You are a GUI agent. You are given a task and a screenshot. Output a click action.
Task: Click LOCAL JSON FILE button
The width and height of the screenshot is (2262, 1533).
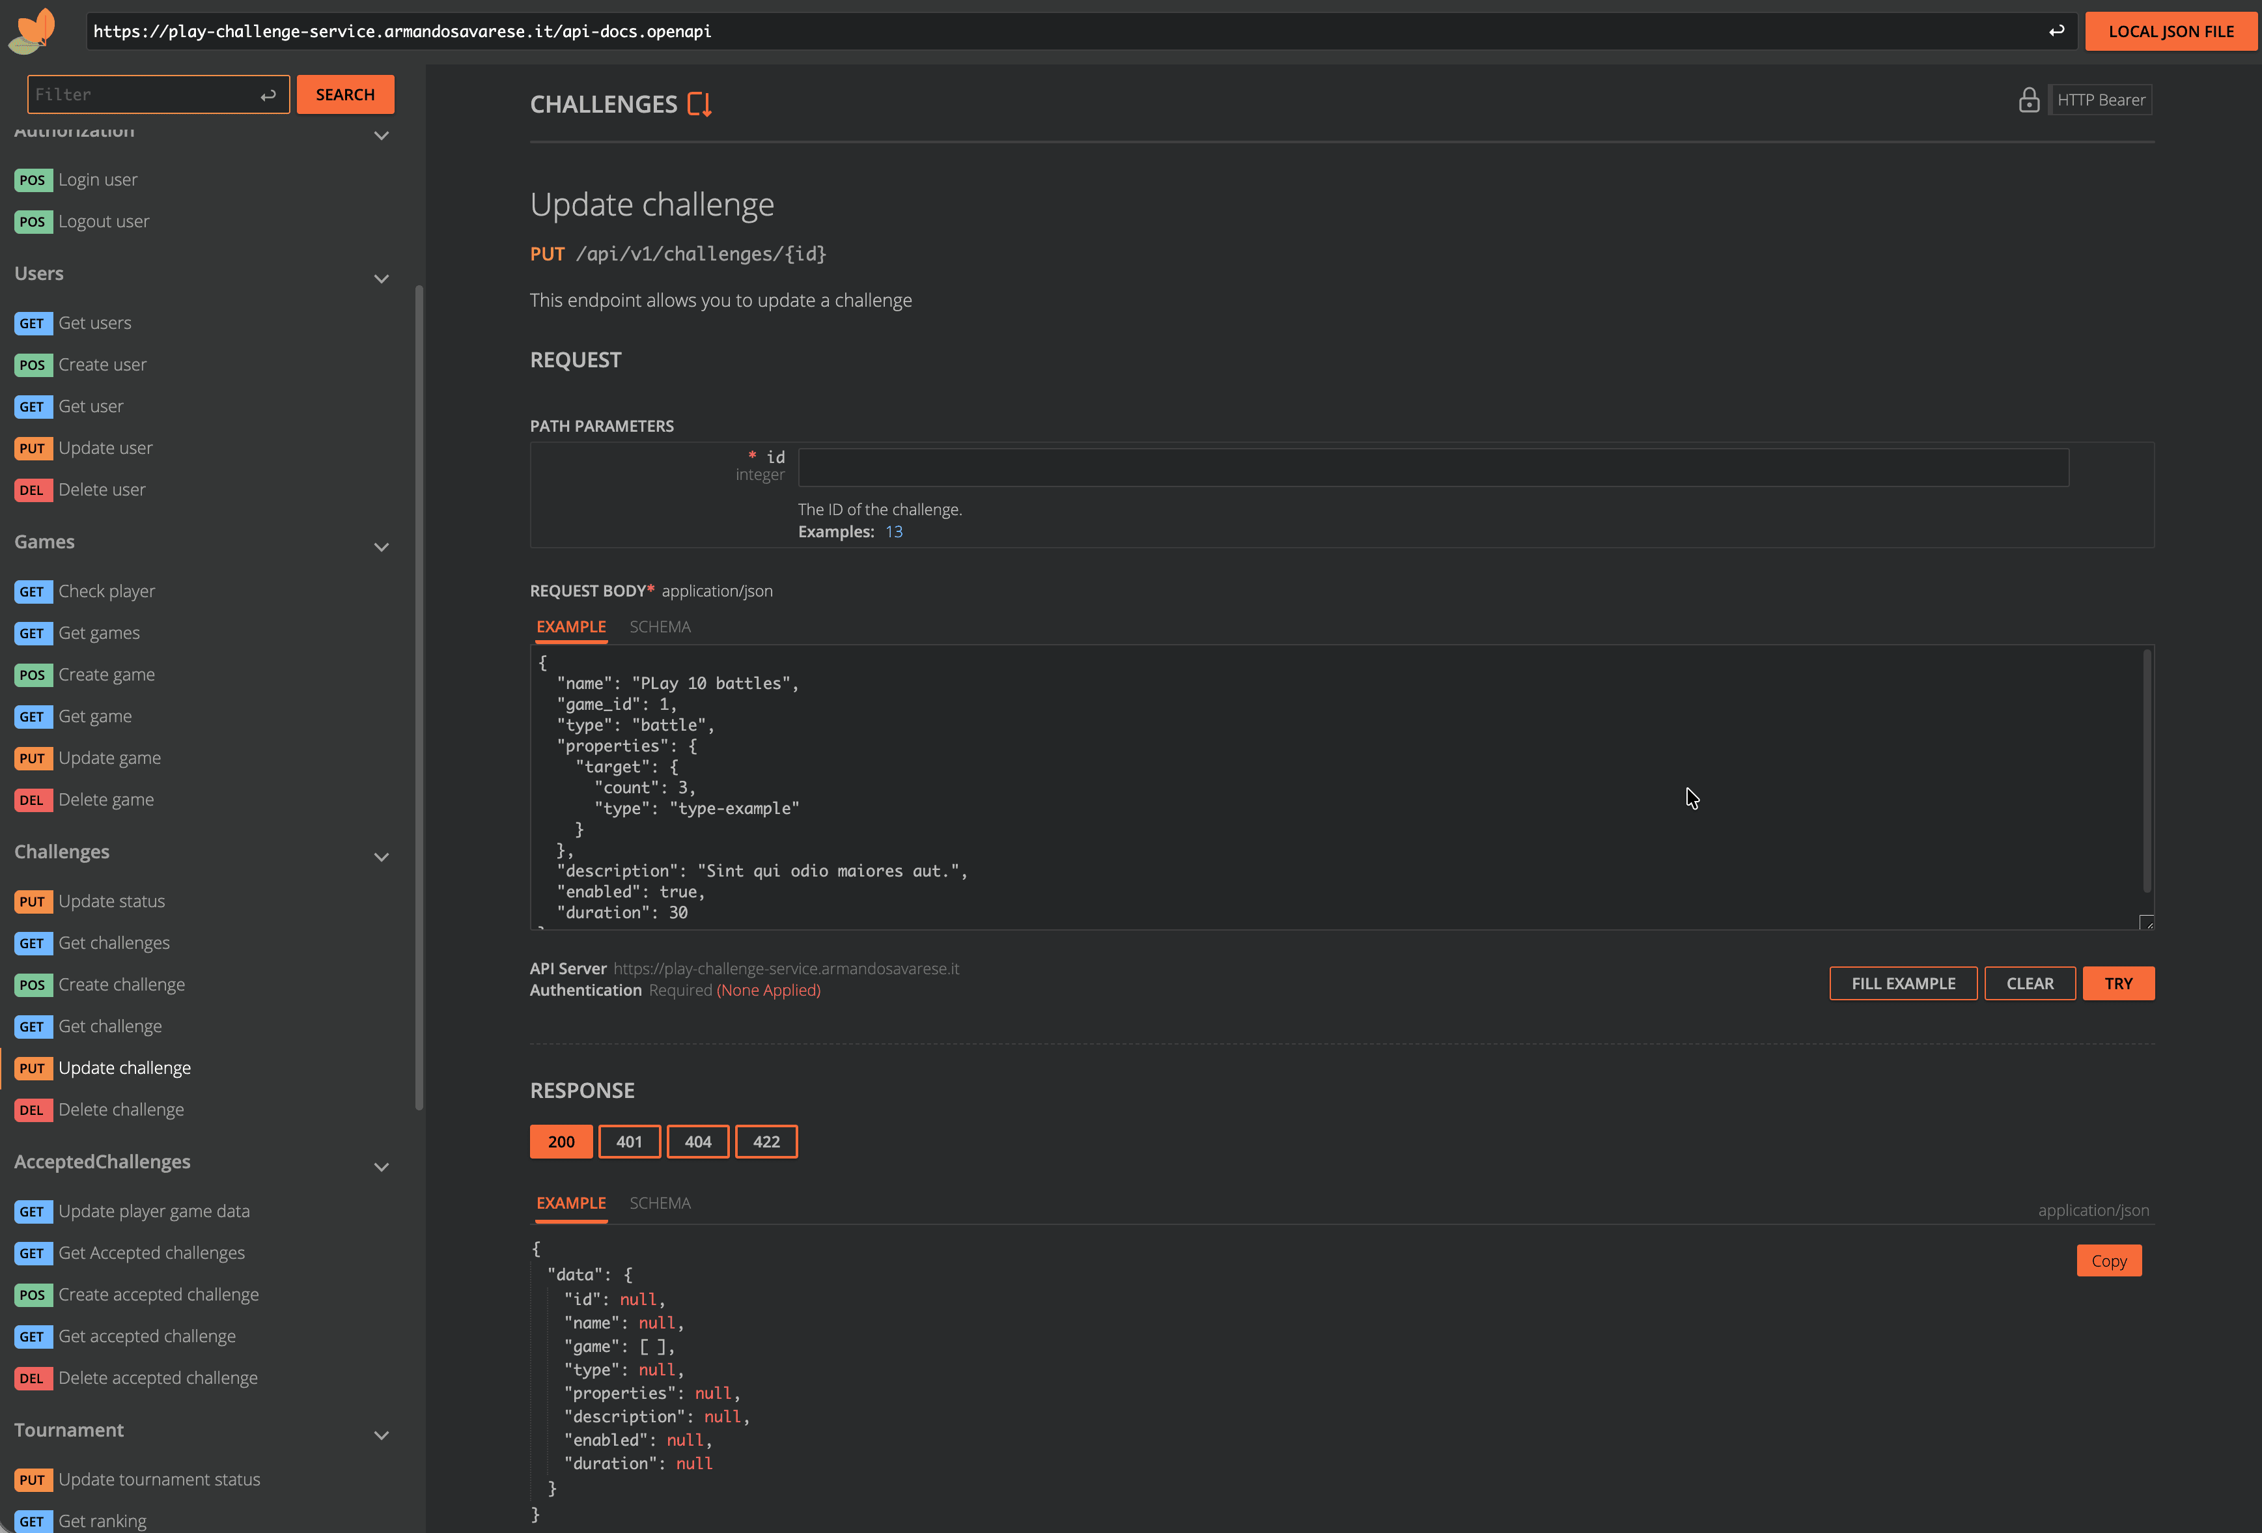click(2170, 31)
